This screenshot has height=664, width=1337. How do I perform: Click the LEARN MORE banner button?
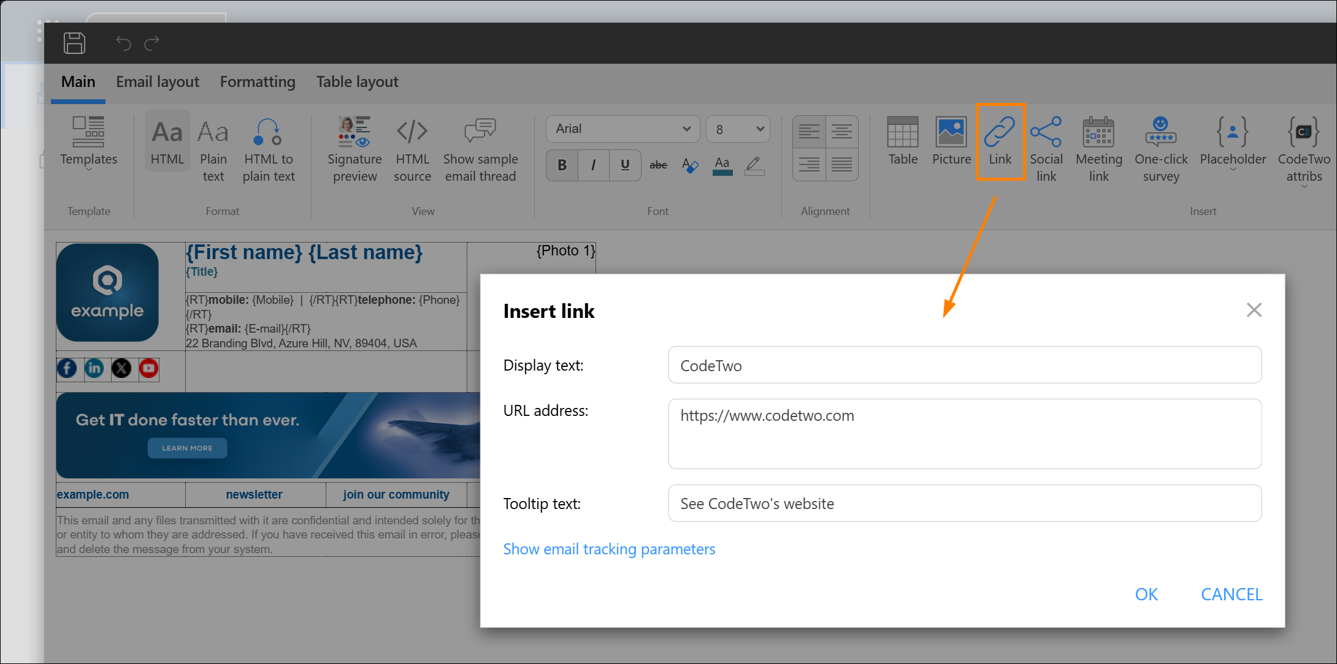[187, 448]
